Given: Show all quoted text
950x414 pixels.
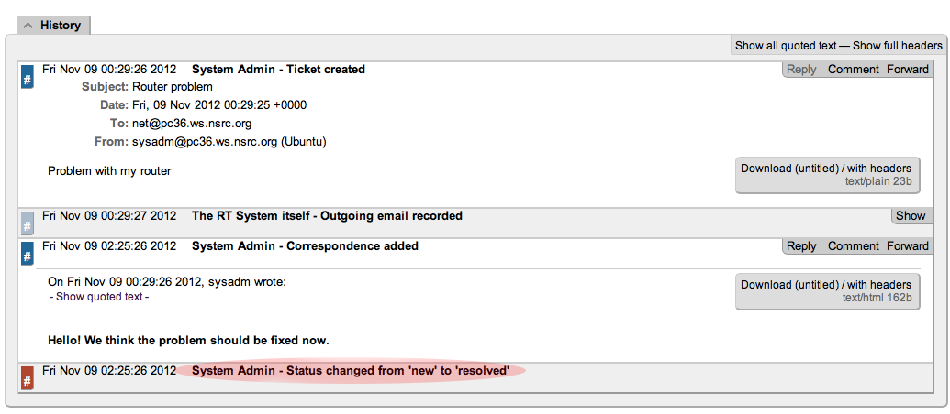Looking at the screenshot, I should click(786, 46).
